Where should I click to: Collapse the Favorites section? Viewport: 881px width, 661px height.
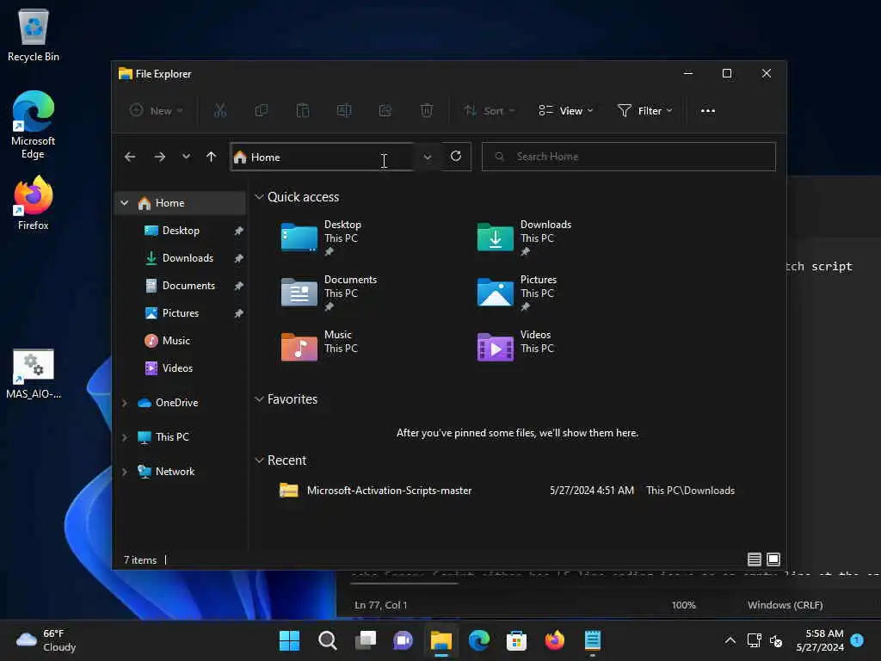point(259,399)
